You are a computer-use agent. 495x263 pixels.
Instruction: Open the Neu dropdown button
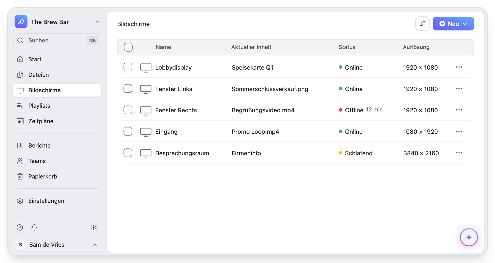453,24
